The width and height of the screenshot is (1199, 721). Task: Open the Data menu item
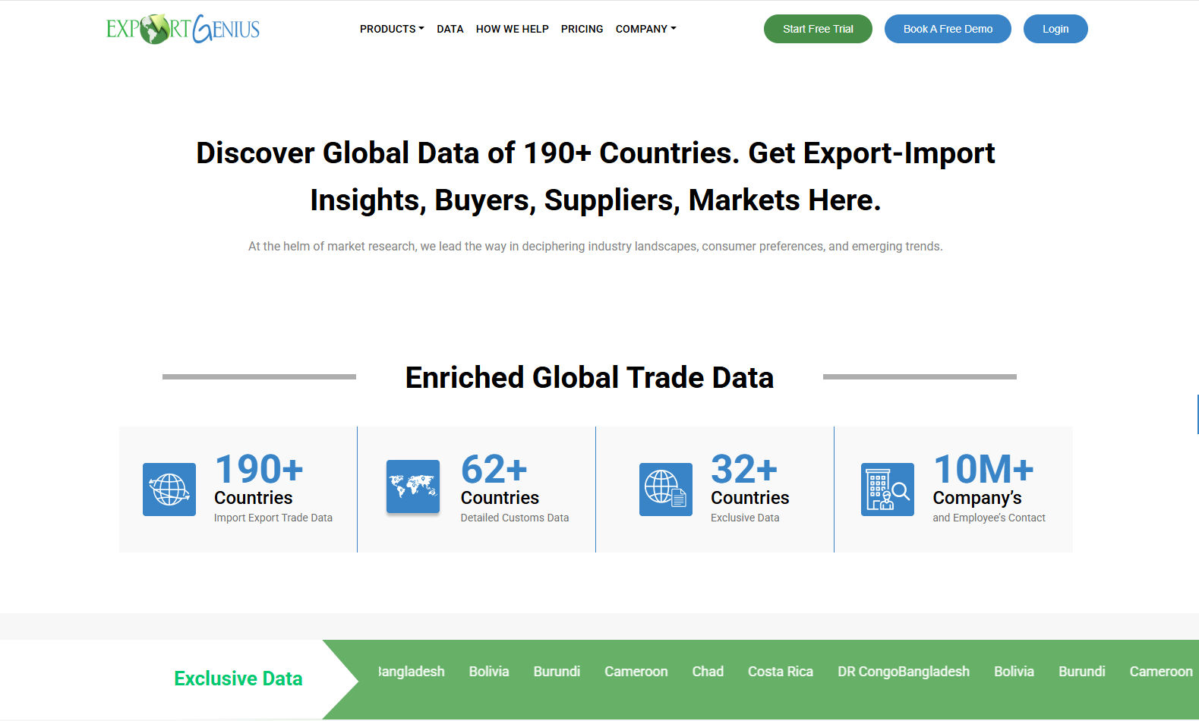click(x=450, y=29)
